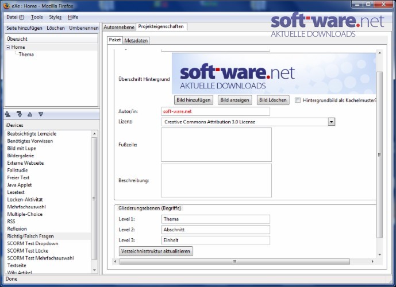This screenshot has width=396, height=287.
Task: Add Richtig/Falsch Fragen iDevice
Action: (x=30, y=236)
